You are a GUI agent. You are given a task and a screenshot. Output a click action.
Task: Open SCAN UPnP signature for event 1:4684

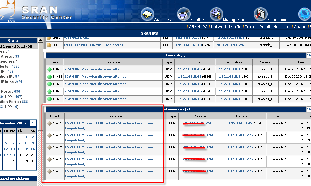coord(95,99)
